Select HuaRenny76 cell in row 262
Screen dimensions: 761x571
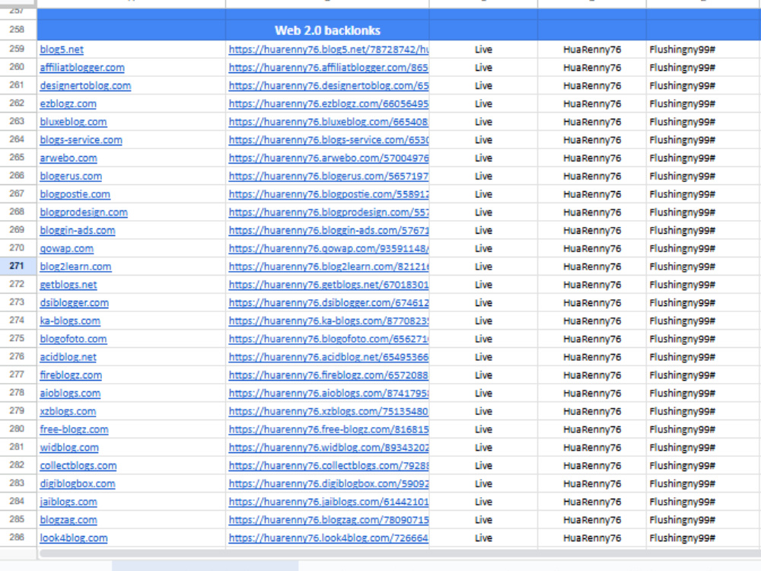click(x=592, y=104)
